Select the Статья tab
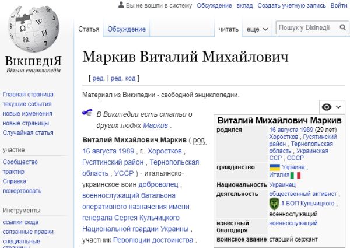Viewport: 350px width, 248px height. [89, 29]
